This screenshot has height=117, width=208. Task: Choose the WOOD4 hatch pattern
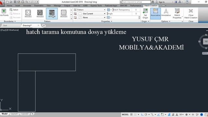click(52, 14)
